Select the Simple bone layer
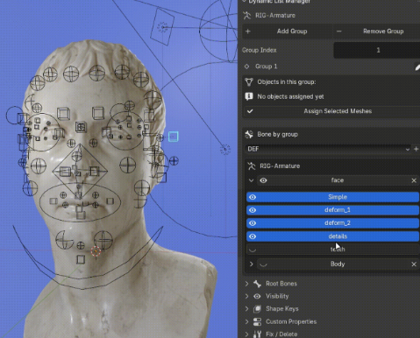 click(333, 197)
